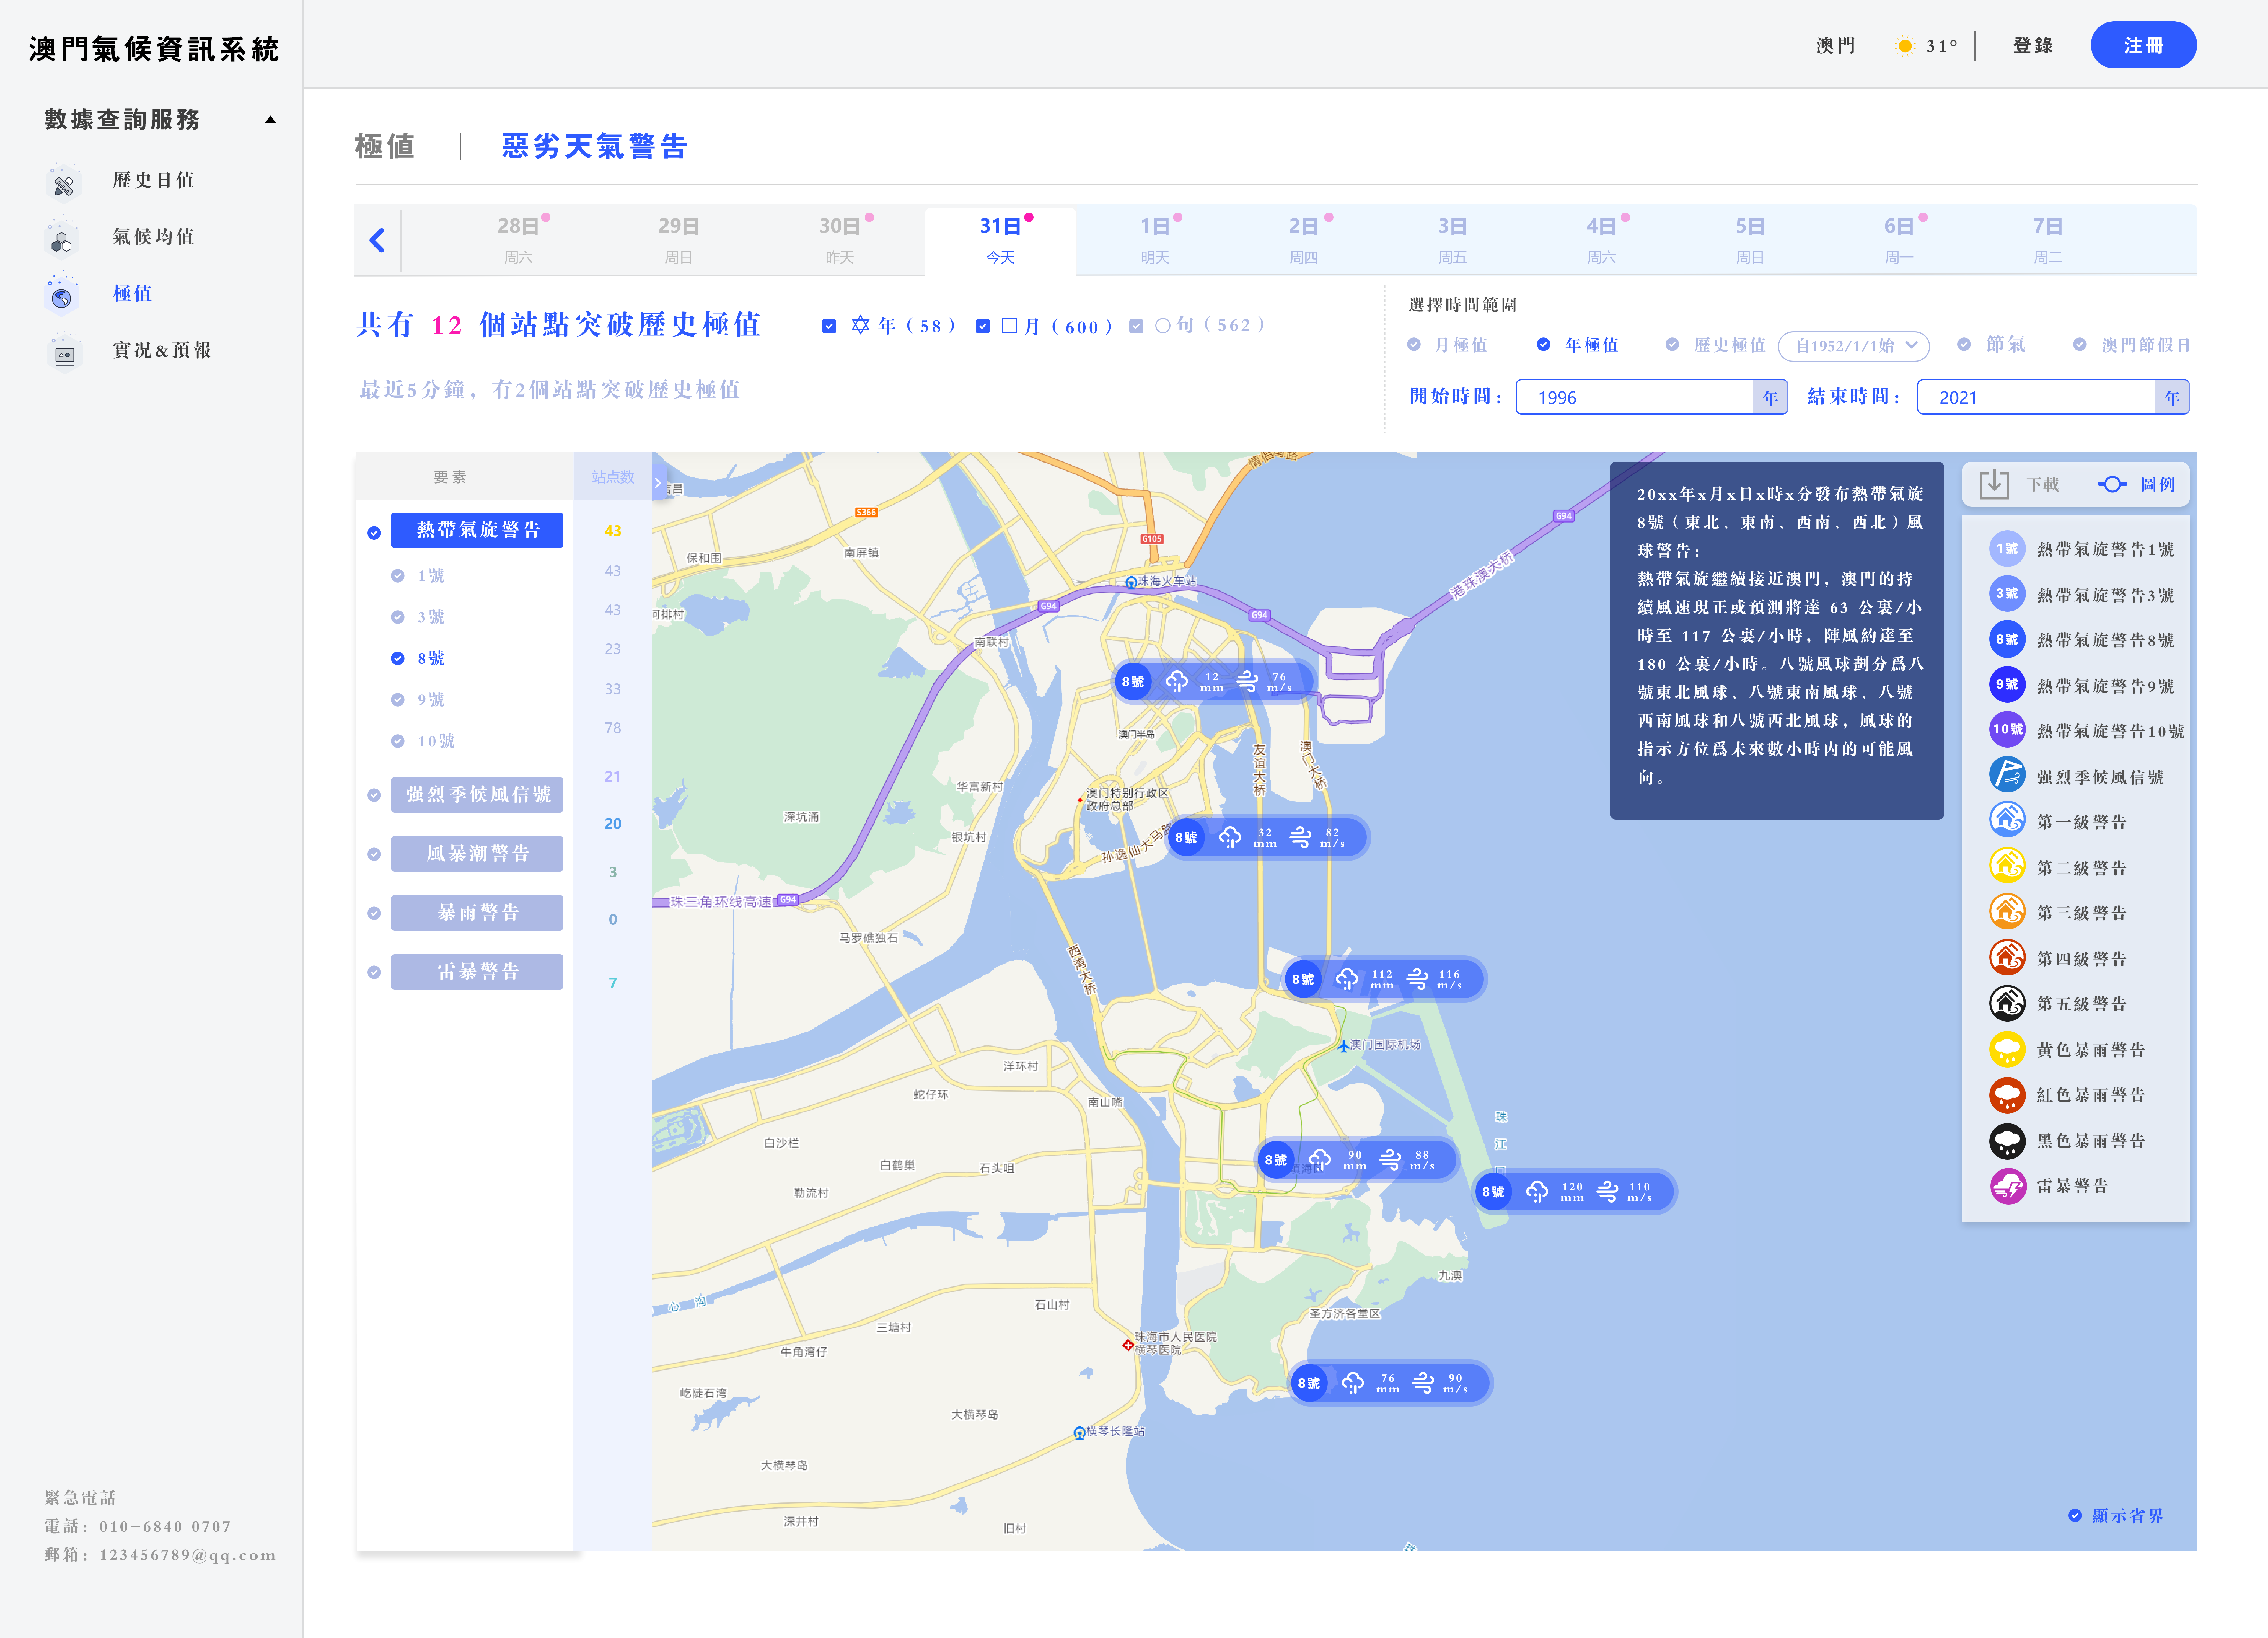The image size is (2268, 1638).
Task: Click the 熱帶氣旋警告 button
Action: click(477, 530)
